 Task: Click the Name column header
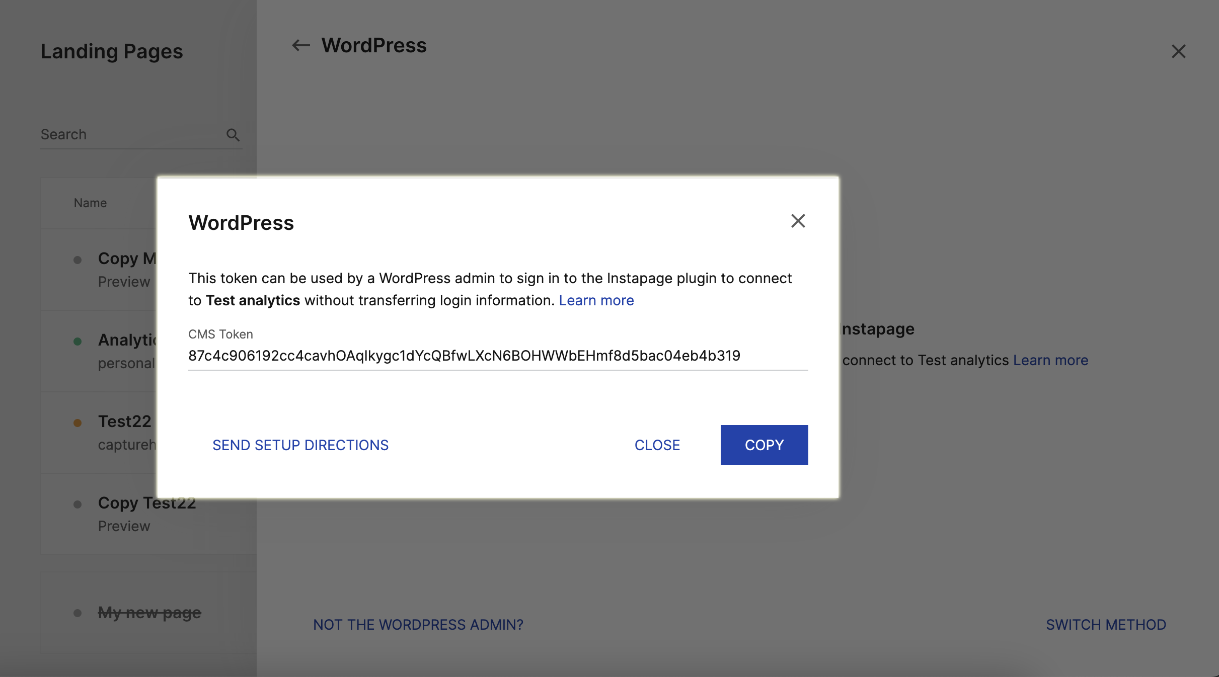coord(90,203)
